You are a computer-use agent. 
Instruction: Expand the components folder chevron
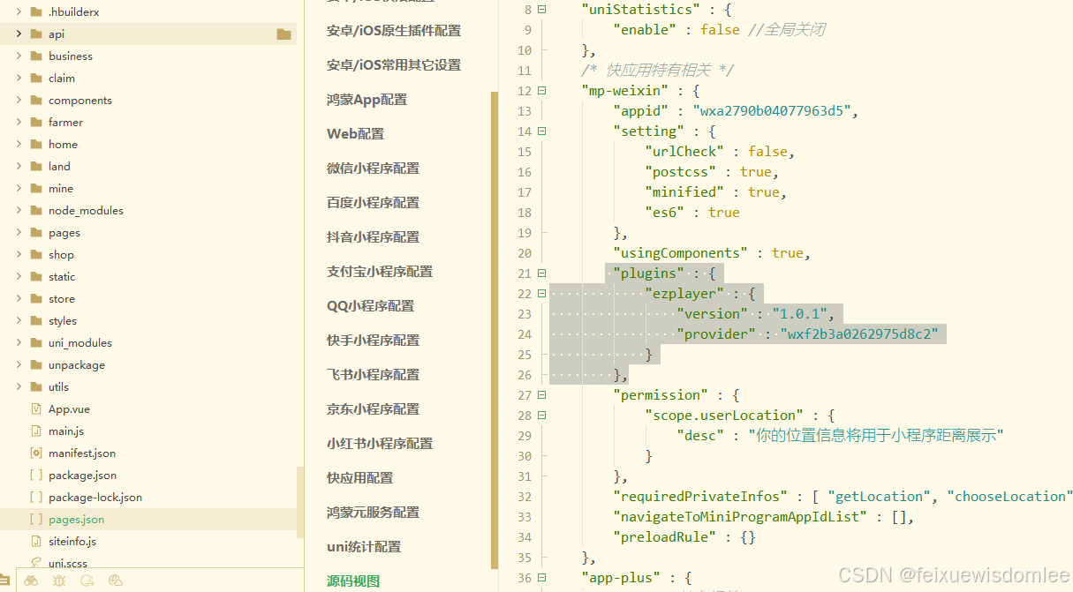19,101
